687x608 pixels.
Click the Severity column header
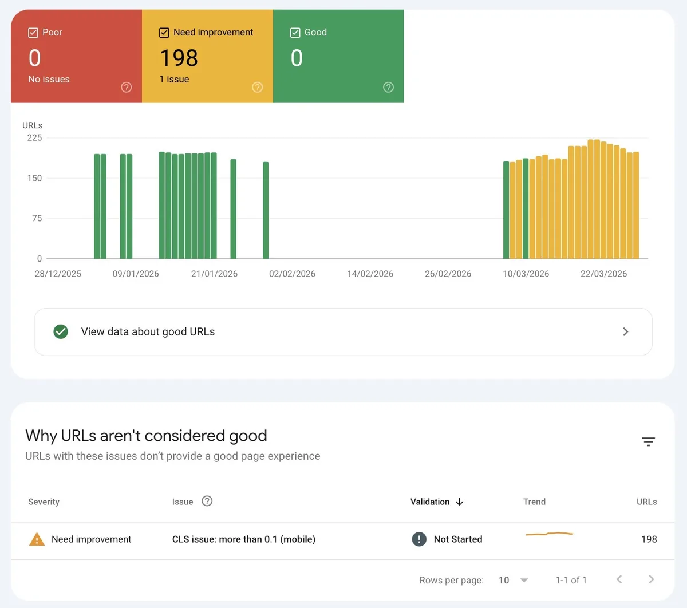pos(44,502)
